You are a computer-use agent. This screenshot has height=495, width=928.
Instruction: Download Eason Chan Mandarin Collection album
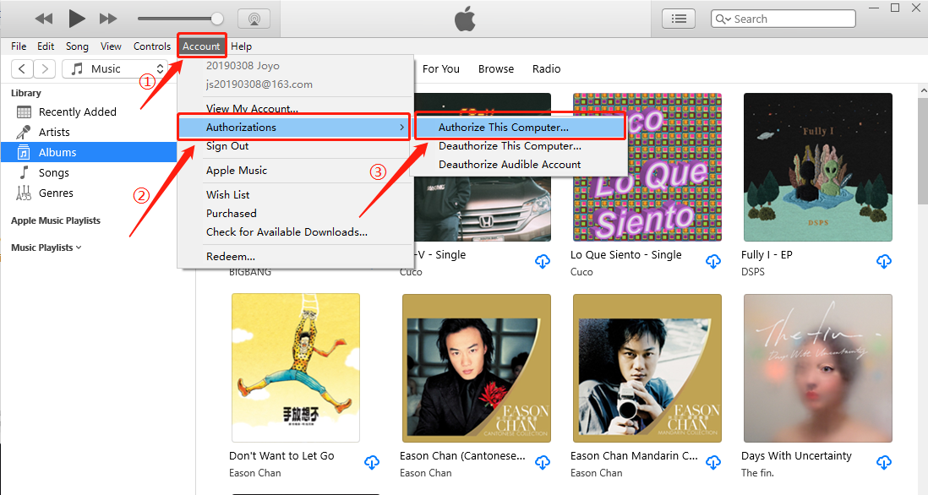(x=713, y=462)
